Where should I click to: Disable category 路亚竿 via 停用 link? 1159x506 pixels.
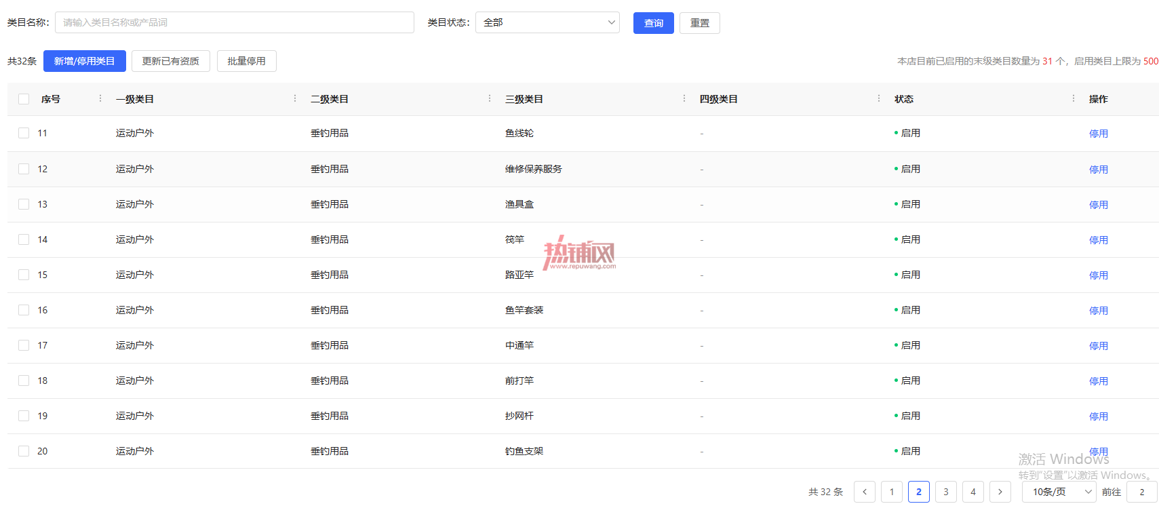pos(1099,275)
